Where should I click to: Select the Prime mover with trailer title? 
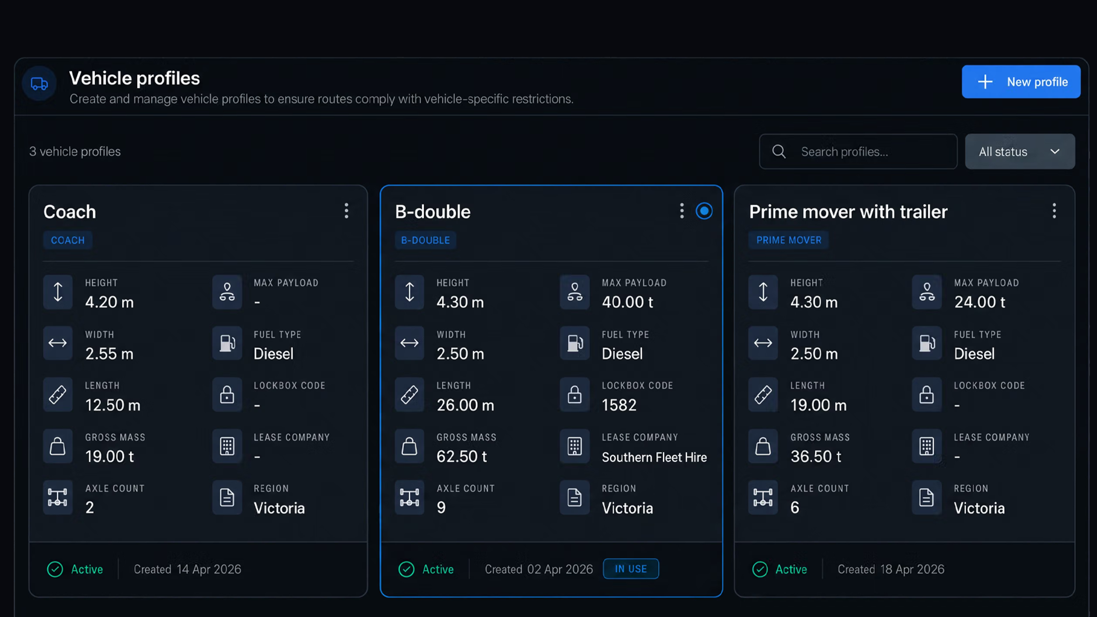coord(848,212)
